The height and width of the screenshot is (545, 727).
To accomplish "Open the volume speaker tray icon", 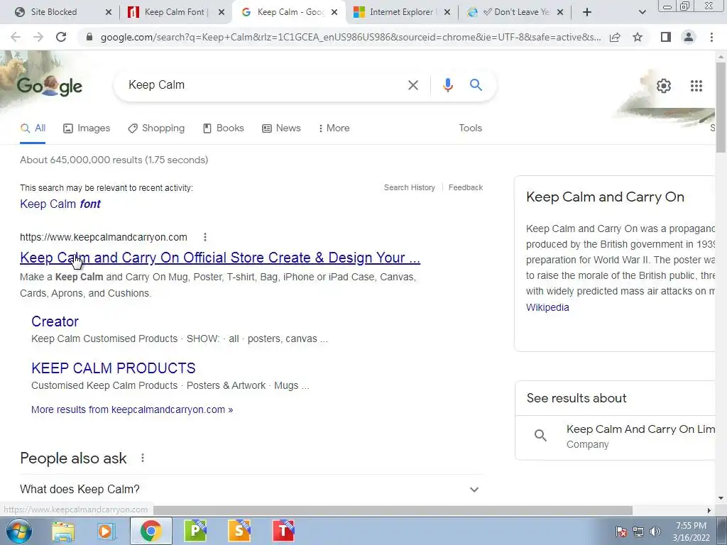I will coord(655,532).
